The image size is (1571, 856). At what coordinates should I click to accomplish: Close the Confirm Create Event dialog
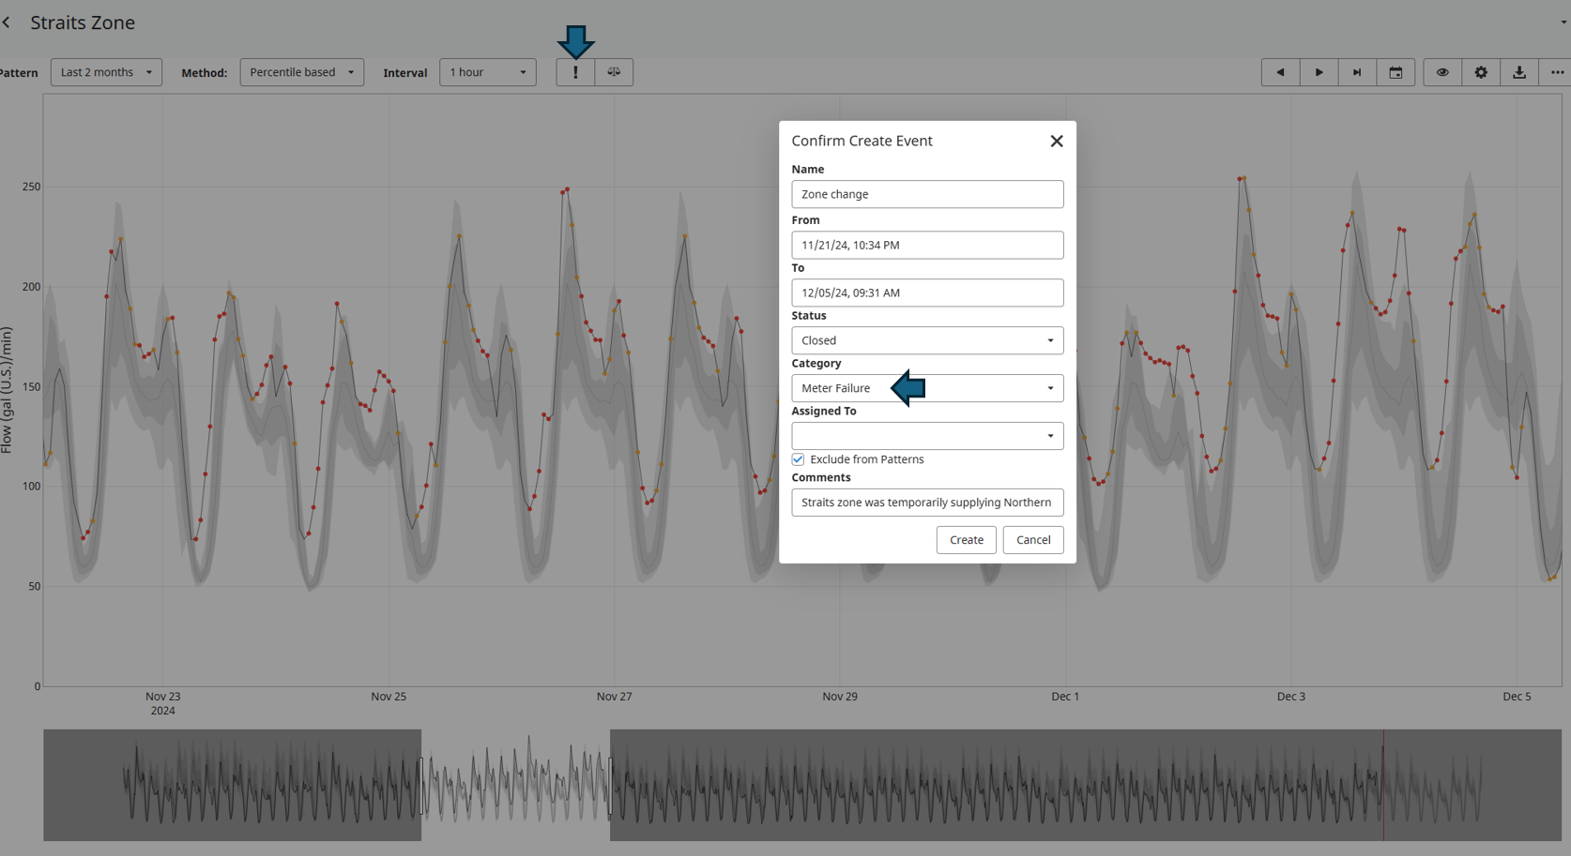pyautogui.click(x=1057, y=141)
